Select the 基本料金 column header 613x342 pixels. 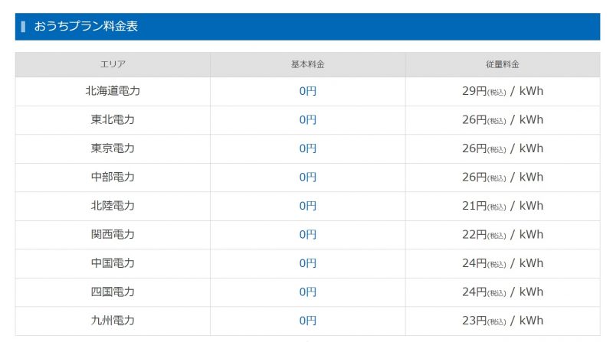click(308, 64)
